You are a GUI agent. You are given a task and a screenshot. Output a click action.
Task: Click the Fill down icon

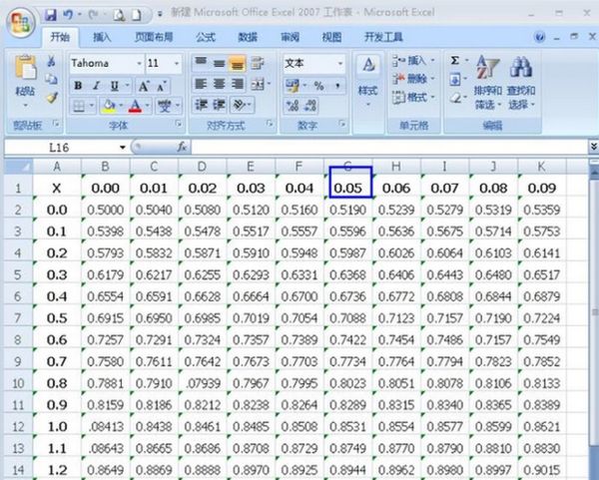click(x=454, y=80)
